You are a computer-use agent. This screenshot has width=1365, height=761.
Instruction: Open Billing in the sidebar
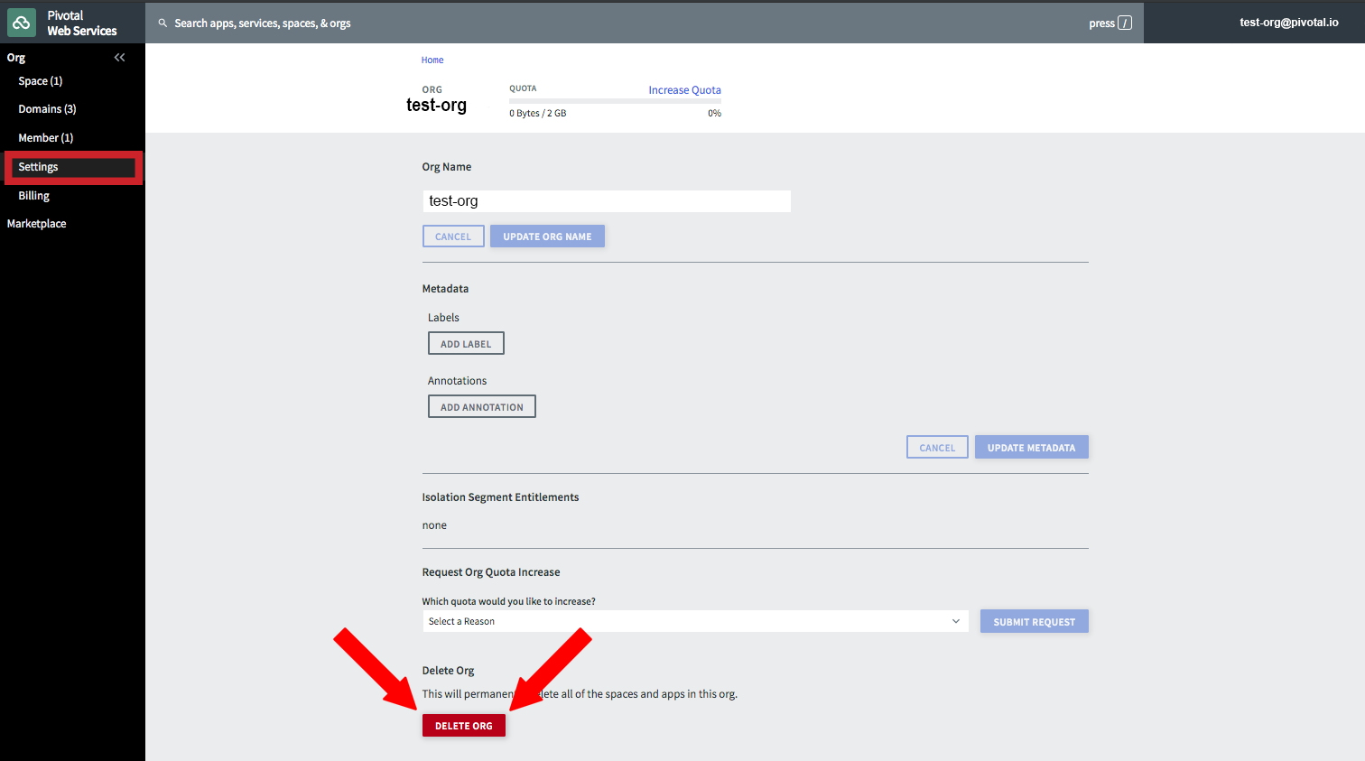pyautogui.click(x=33, y=196)
